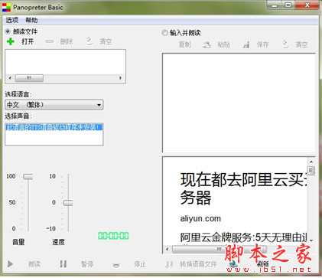Screen dimensions: 322x278
Task: Click the ad panel vertical scrollbar up arrow
Action: pos(311,162)
